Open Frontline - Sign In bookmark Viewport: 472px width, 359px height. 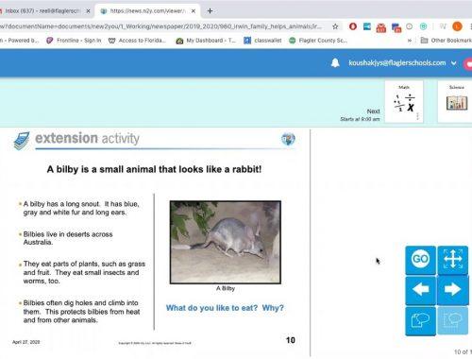74,41
